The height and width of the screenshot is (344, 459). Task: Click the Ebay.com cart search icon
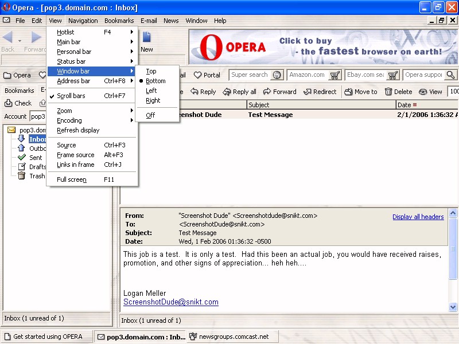[392, 75]
